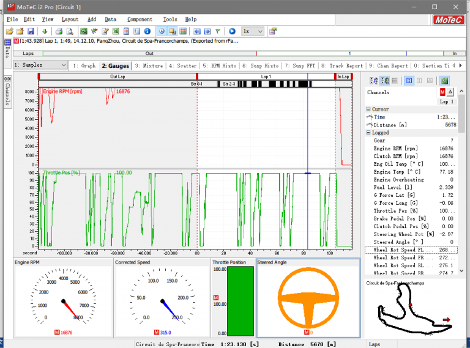Click the Str 2-3 track section label

tap(229, 84)
